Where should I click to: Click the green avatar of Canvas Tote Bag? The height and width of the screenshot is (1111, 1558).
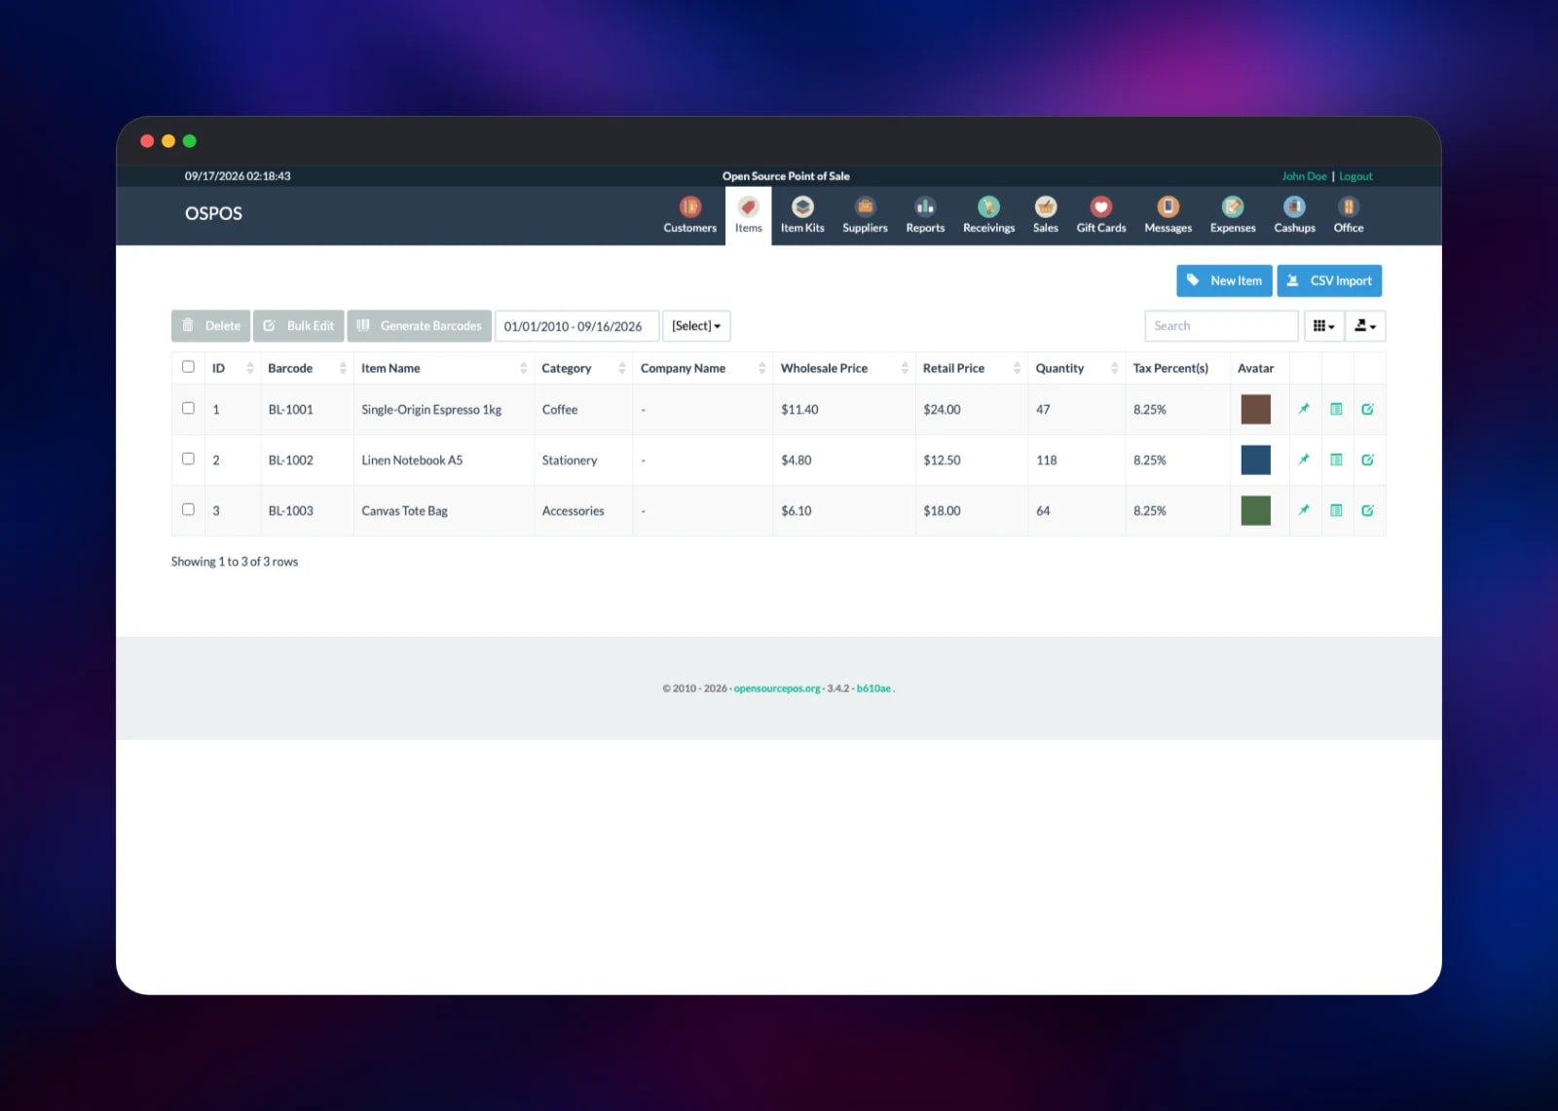pos(1255,510)
